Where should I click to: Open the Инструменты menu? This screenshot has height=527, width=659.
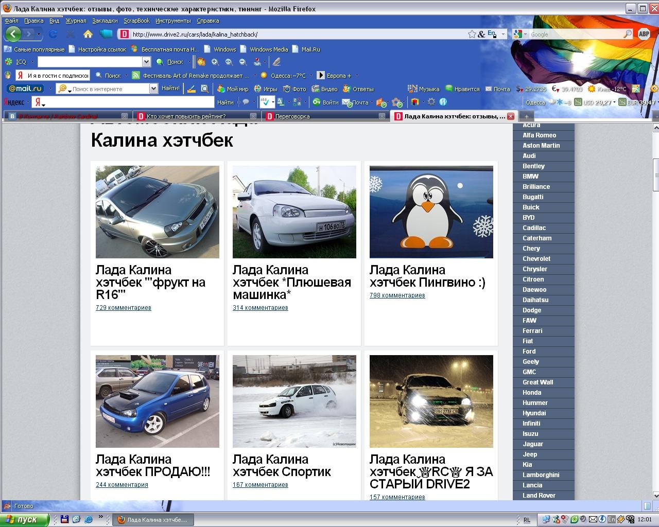tap(173, 21)
